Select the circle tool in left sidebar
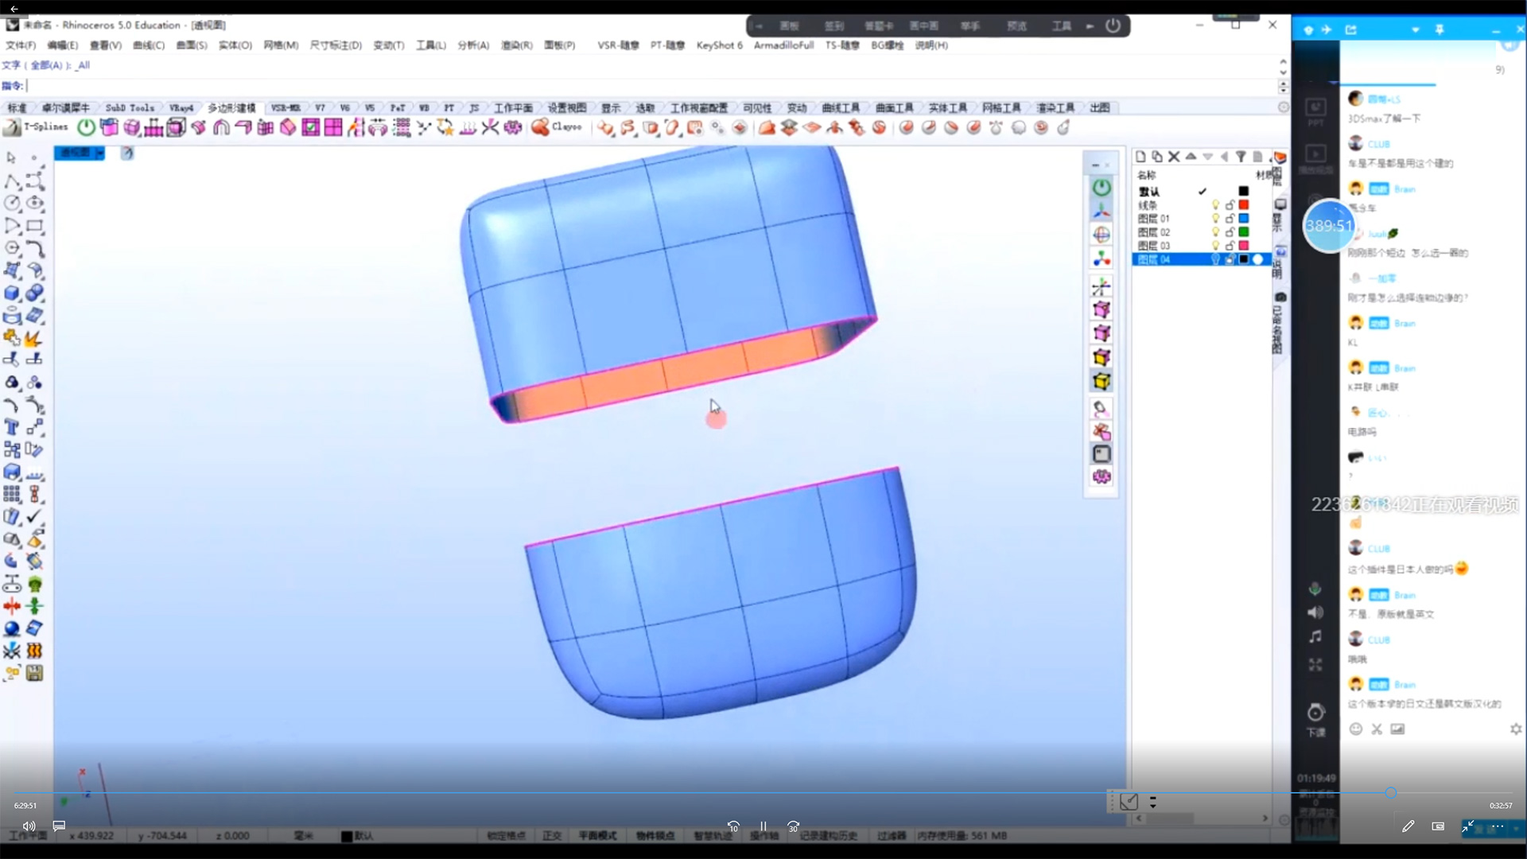The width and height of the screenshot is (1527, 859). point(11,204)
